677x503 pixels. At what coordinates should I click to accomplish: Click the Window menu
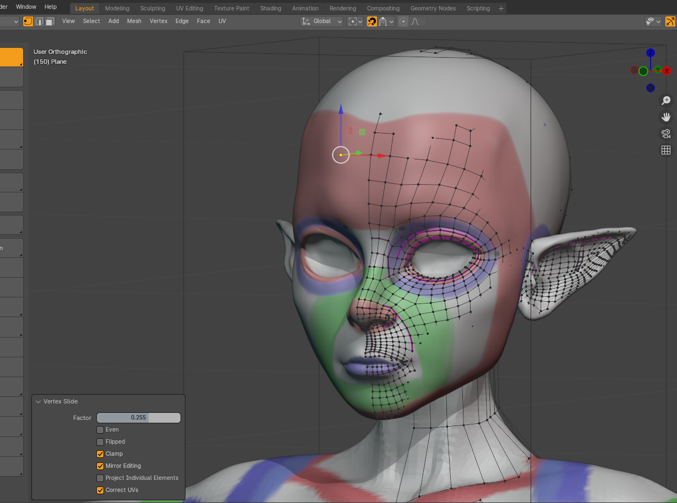(26, 7)
